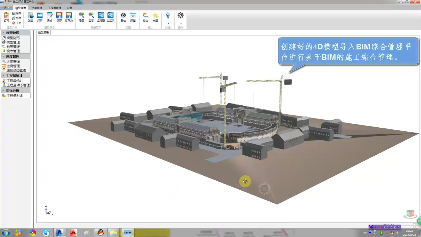Click the small 另存 icon in 模型文件
Image resolution: width=421 pixels, height=237 pixels.
pyautogui.click(x=16, y=18)
